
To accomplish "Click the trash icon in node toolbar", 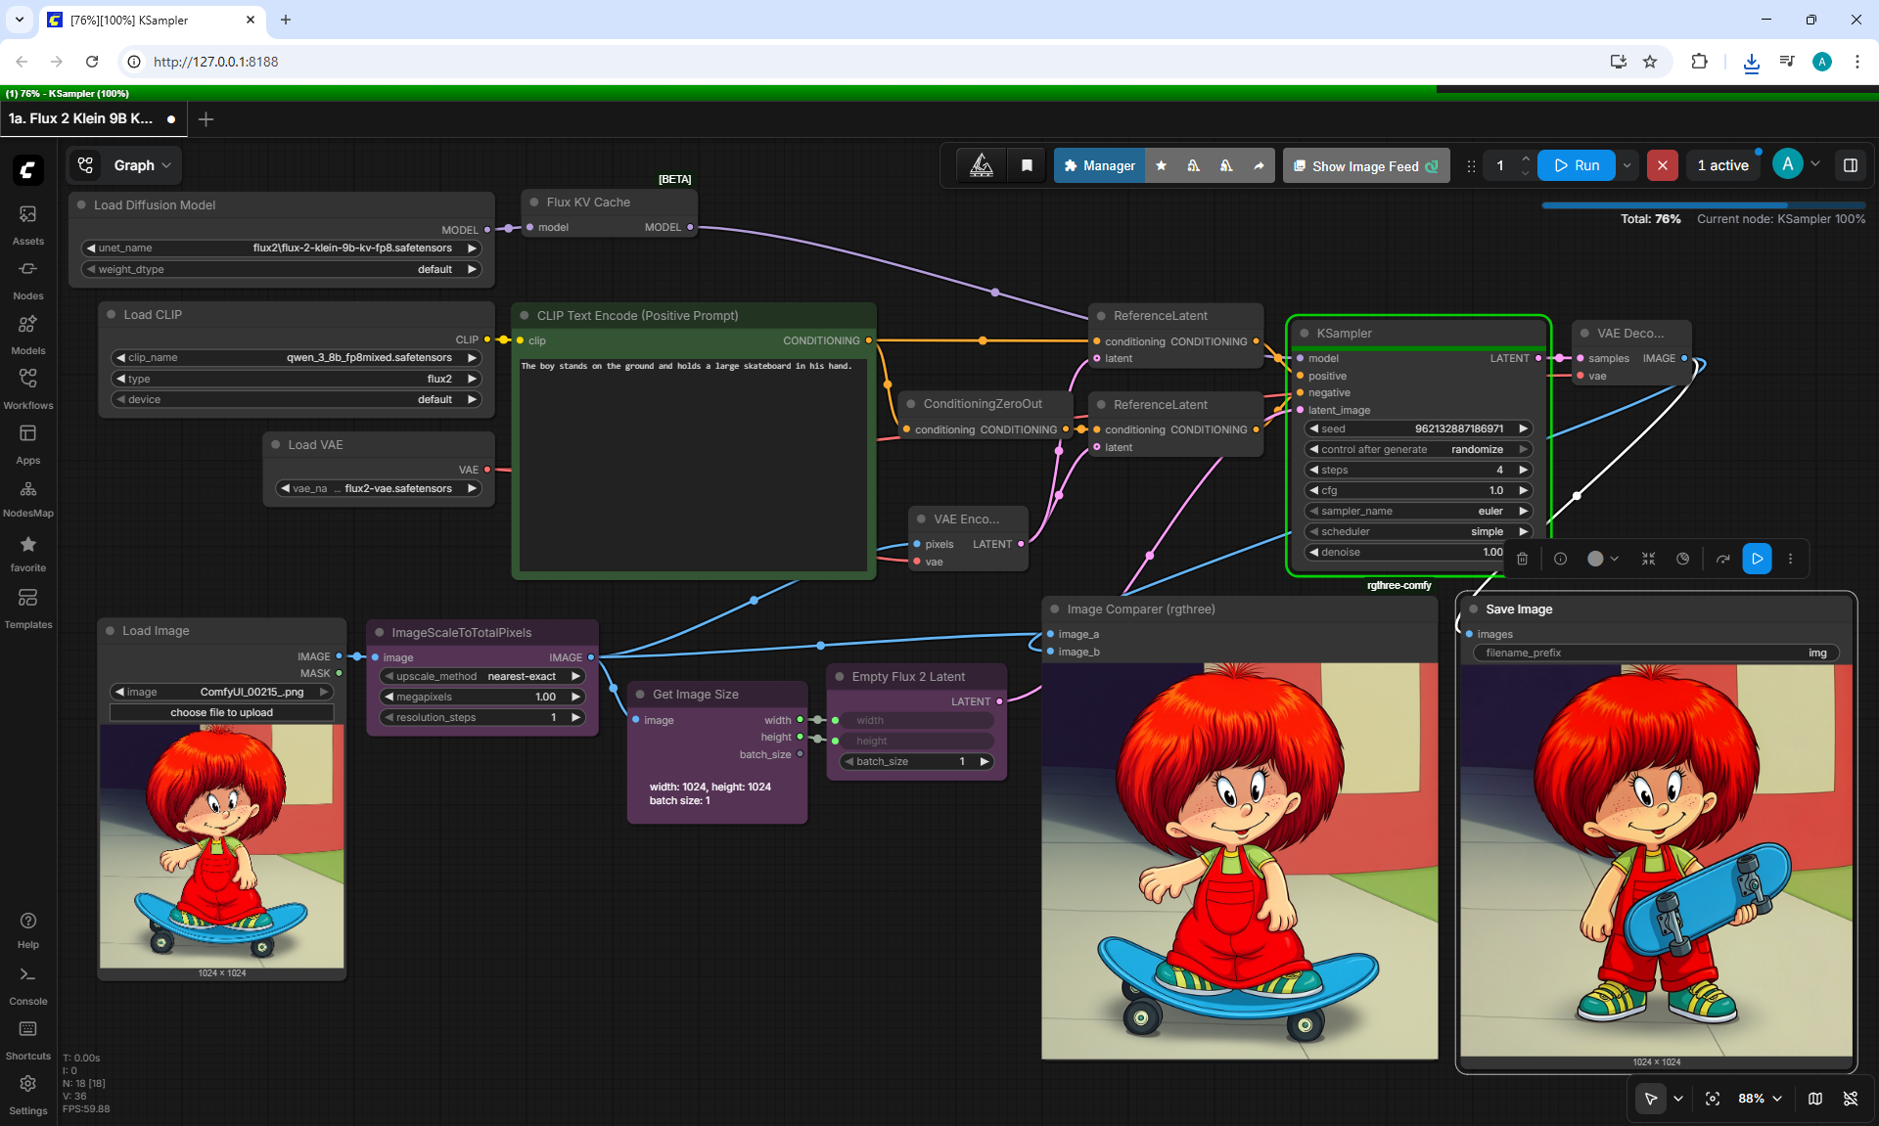I will click(1522, 559).
